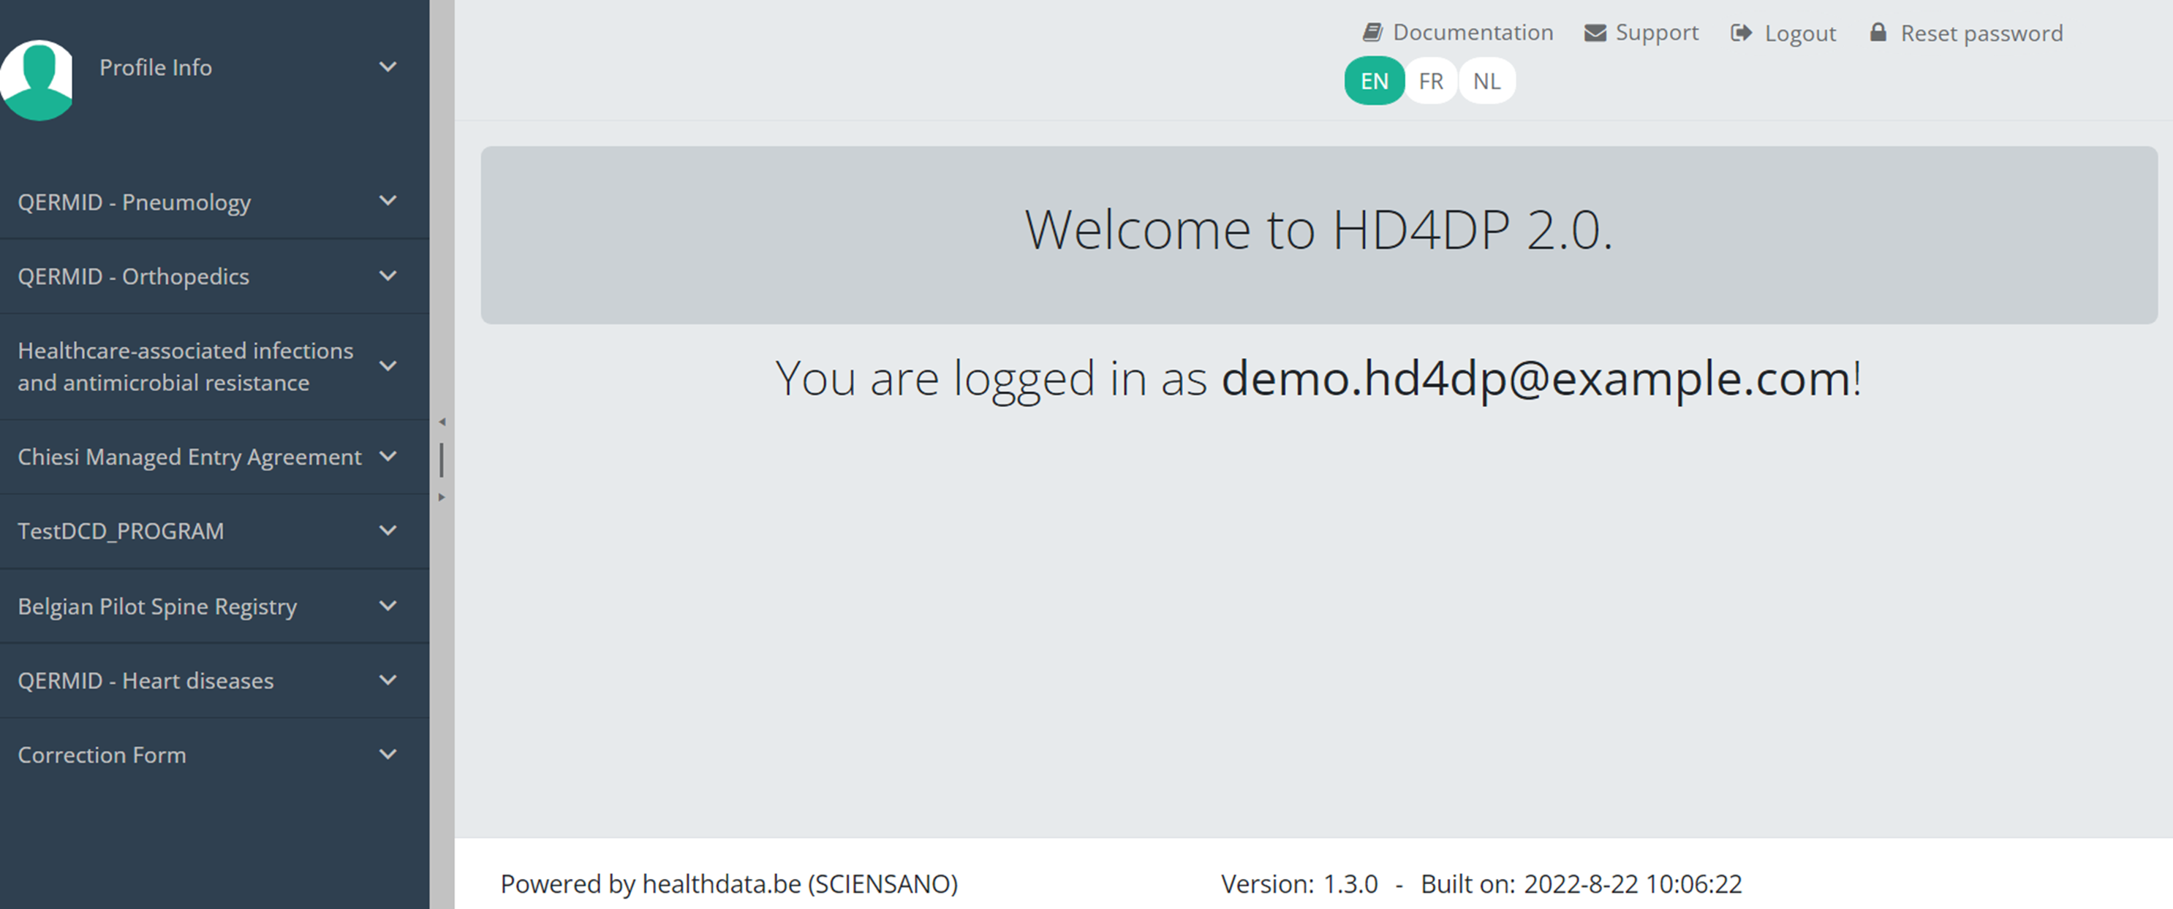
Task: Switch language to EN
Action: pos(1374,81)
